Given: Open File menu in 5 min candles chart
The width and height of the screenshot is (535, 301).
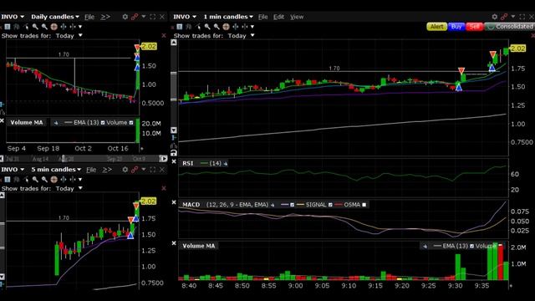Looking at the screenshot, I should 91,169.
